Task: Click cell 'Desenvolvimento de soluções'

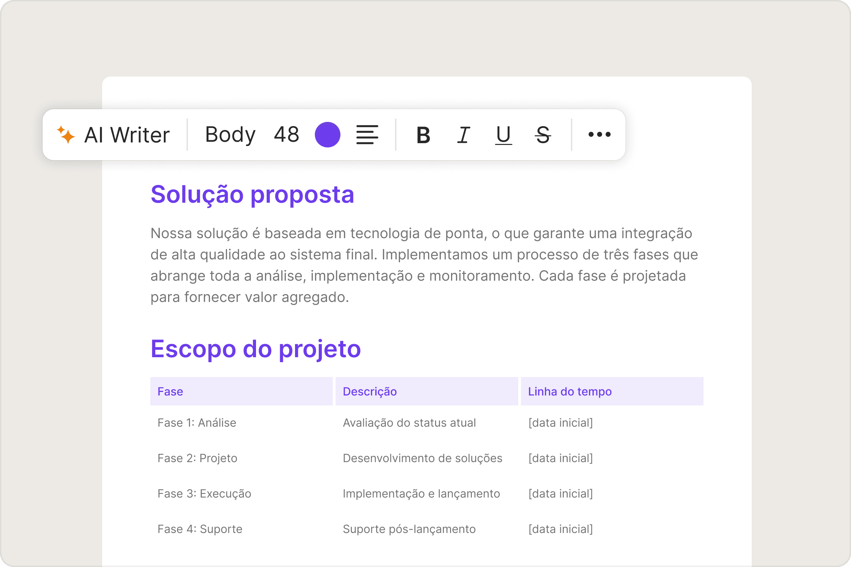Action: point(422,458)
